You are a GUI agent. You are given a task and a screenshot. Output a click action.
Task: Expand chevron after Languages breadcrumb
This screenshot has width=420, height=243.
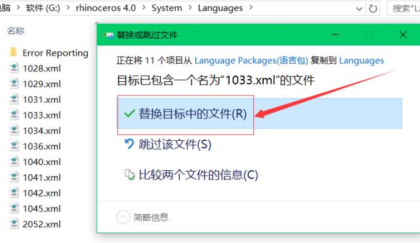[251, 8]
